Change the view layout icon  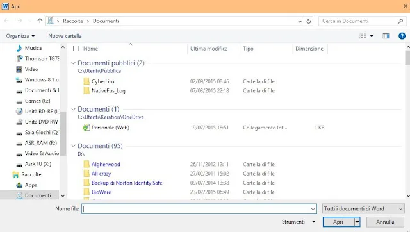[x=362, y=36]
